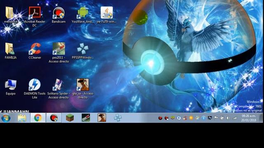Open Solitario Spider shortcut

(x=59, y=89)
